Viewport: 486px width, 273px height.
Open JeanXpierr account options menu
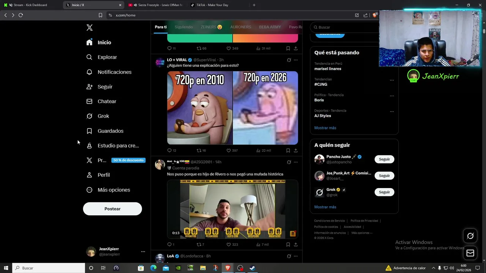tap(143, 251)
